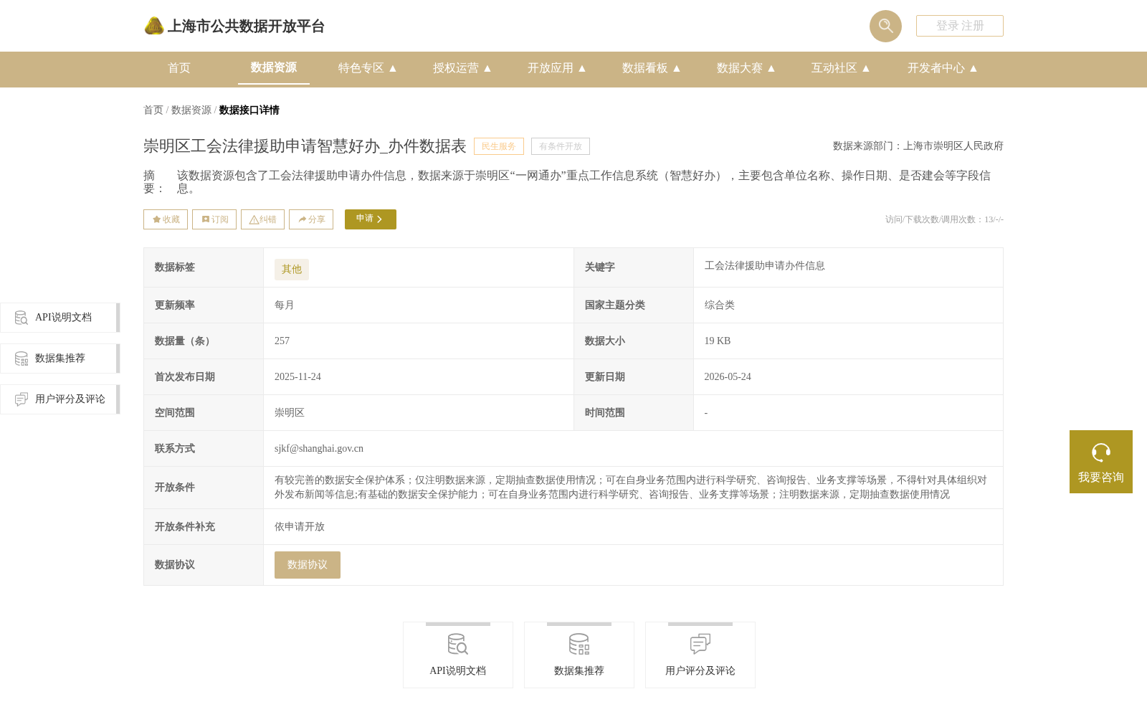The width and height of the screenshot is (1147, 717).
Task: Click the 数据资源 breadcrumb link
Action: click(x=191, y=110)
